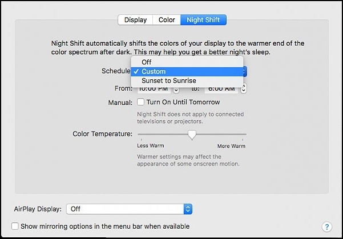Screen dimensions: 343x239
Task: Click the end time stepper arrows
Action: pos(244,89)
